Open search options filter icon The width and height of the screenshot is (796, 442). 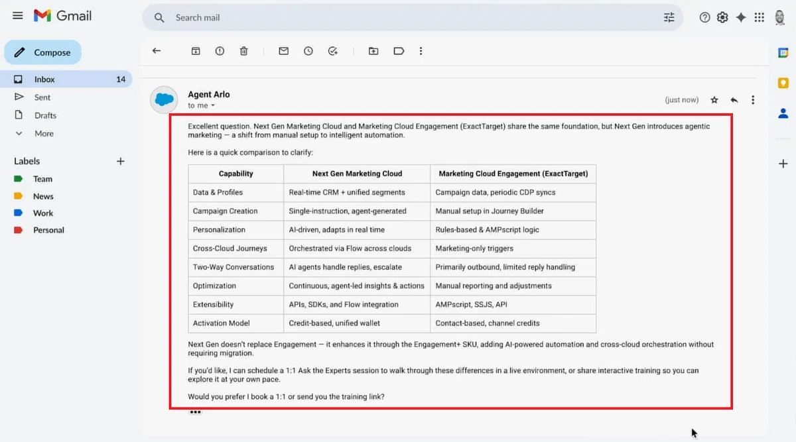[x=669, y=18]
